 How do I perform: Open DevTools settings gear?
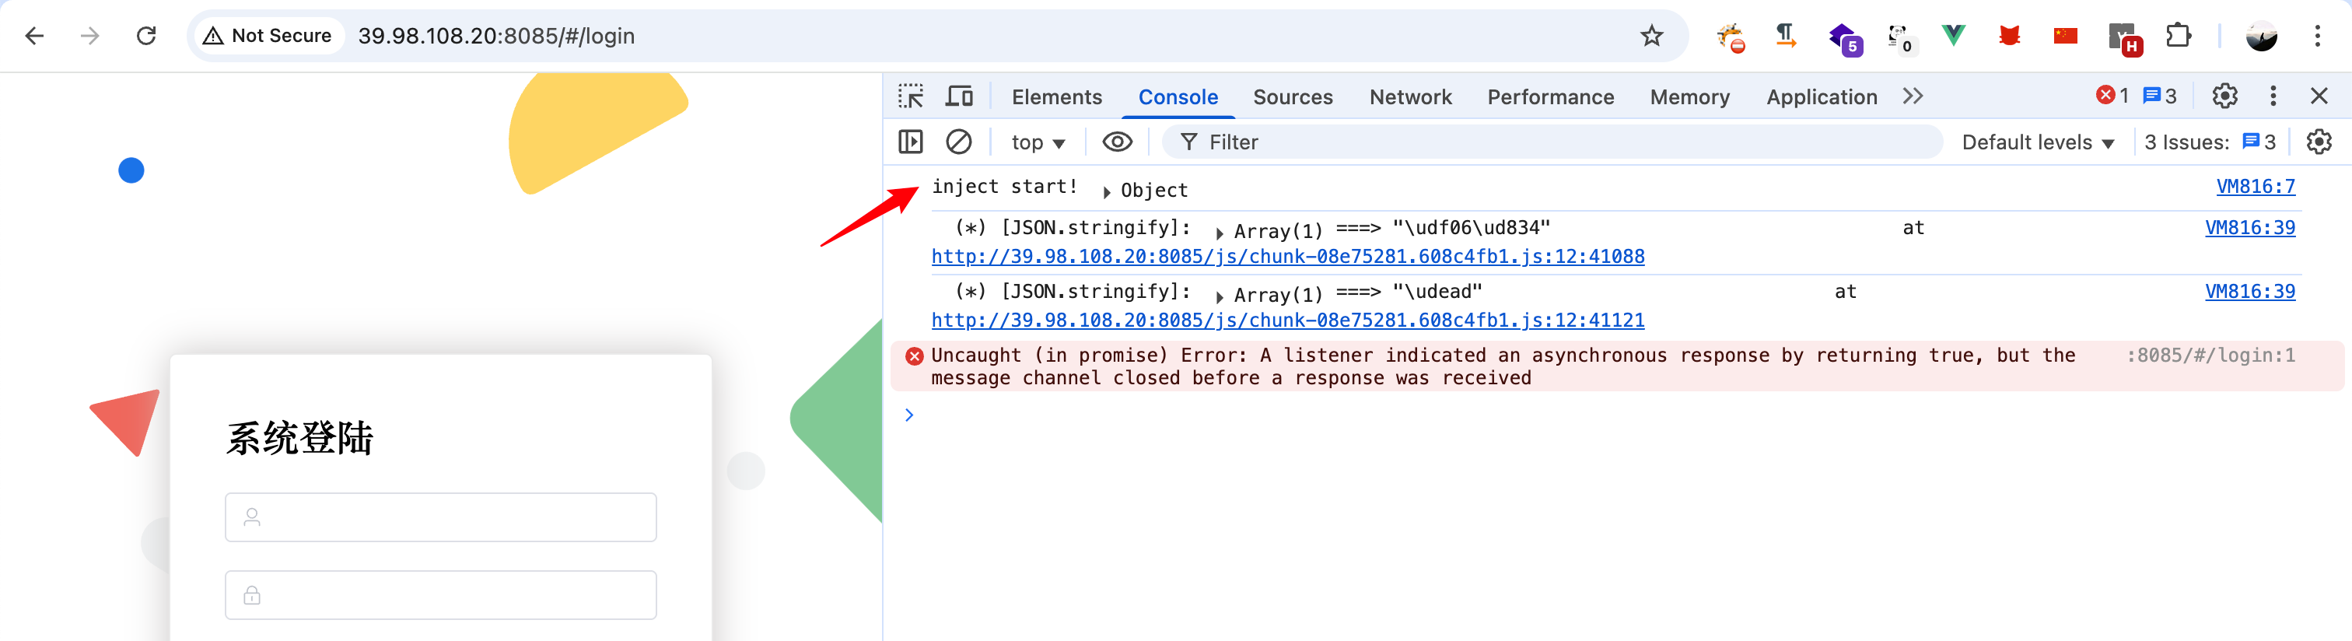point(2224,95)
